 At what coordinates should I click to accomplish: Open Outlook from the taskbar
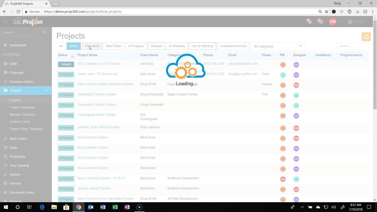pyautogui.click(x=91, y=207)
